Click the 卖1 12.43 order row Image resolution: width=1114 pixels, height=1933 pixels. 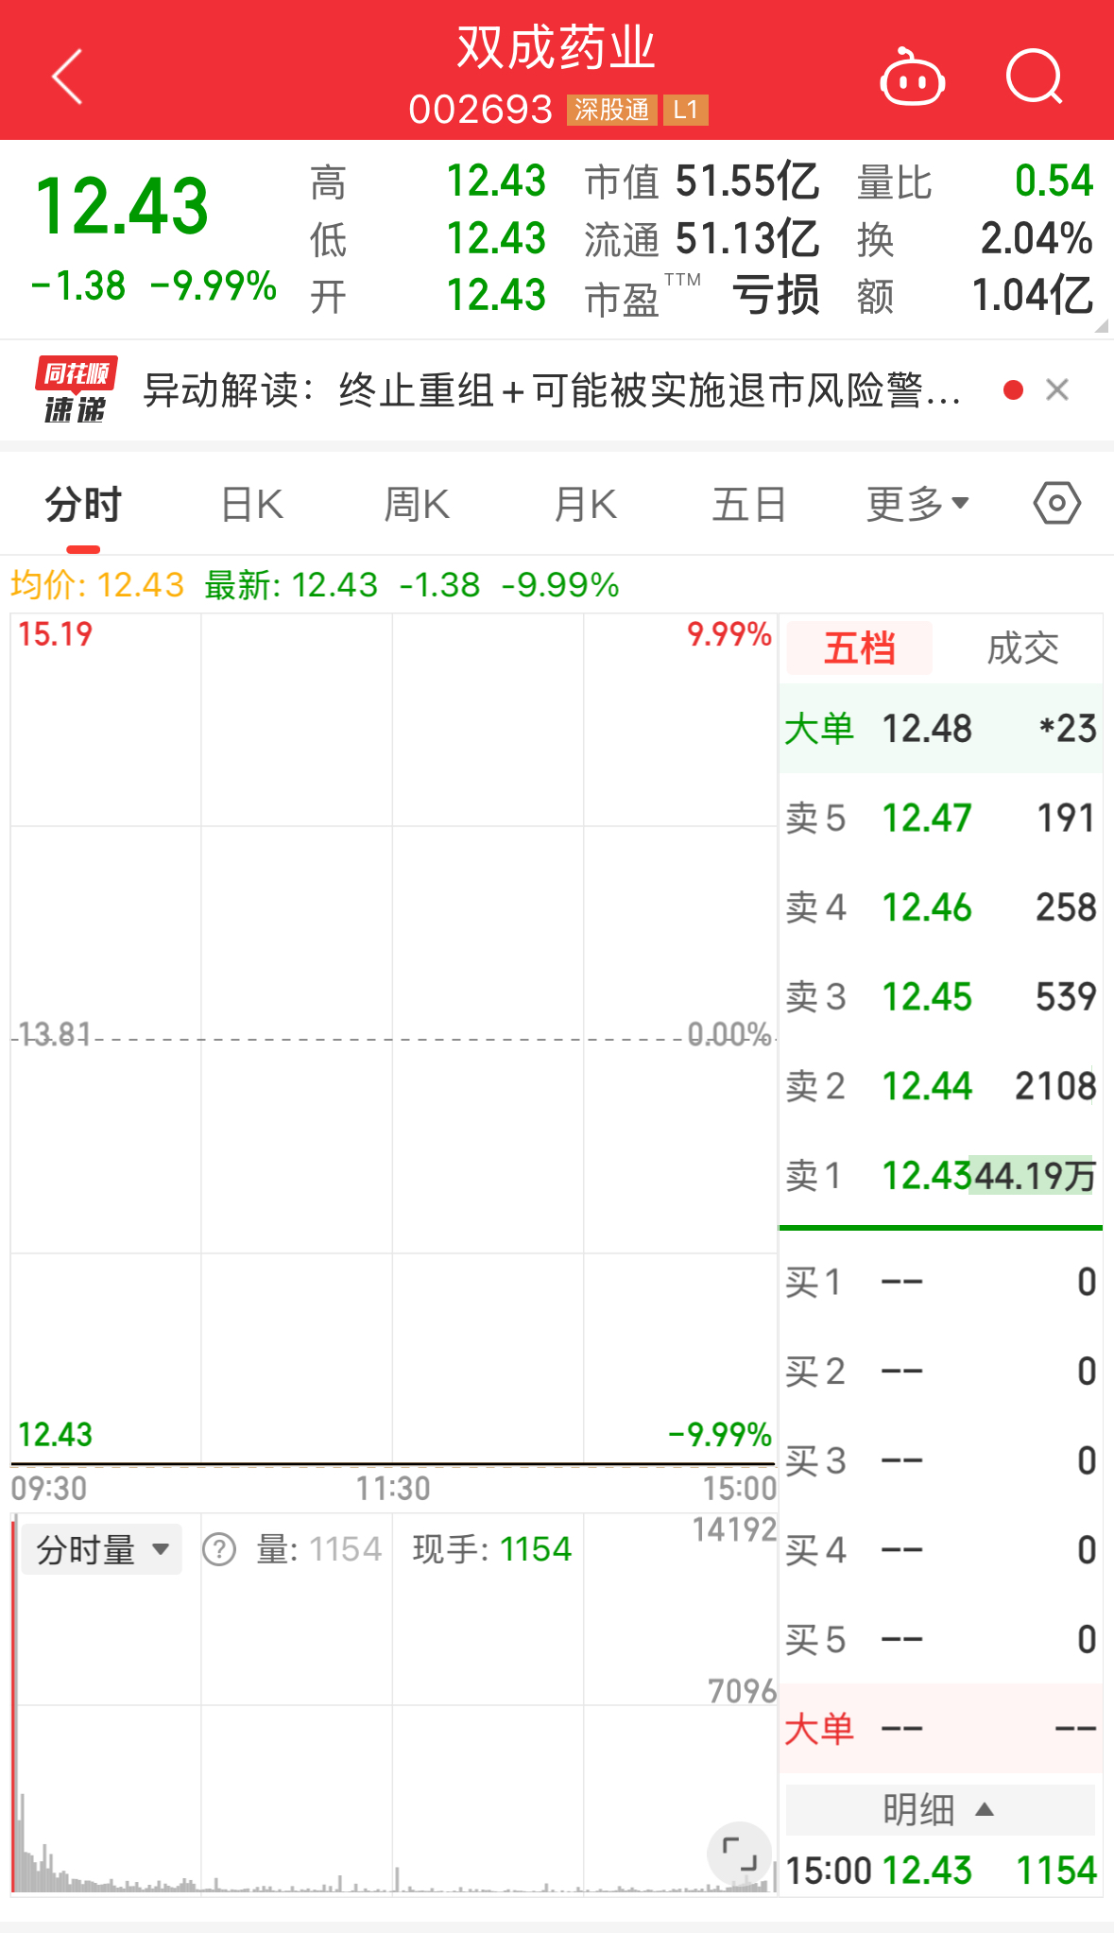click(x=941, y=1176)
